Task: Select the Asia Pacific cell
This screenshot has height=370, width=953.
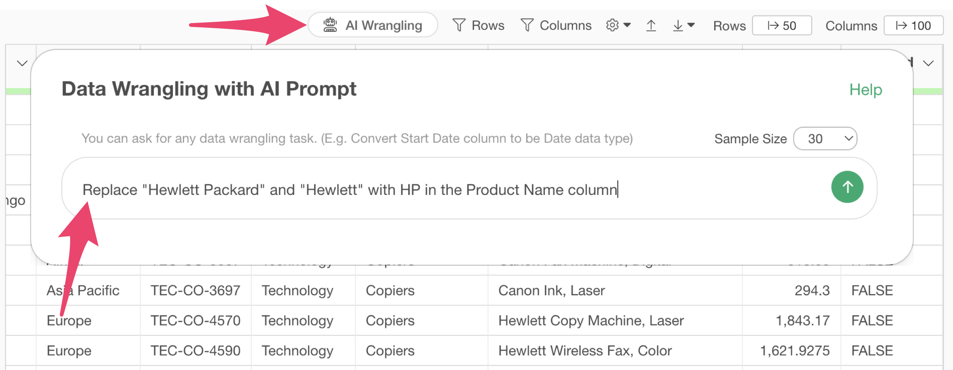Action: click(x=88, y=290)
